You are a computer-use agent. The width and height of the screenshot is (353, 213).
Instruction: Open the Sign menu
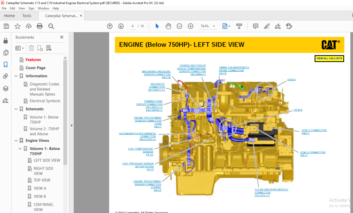[x=31, y=8]
